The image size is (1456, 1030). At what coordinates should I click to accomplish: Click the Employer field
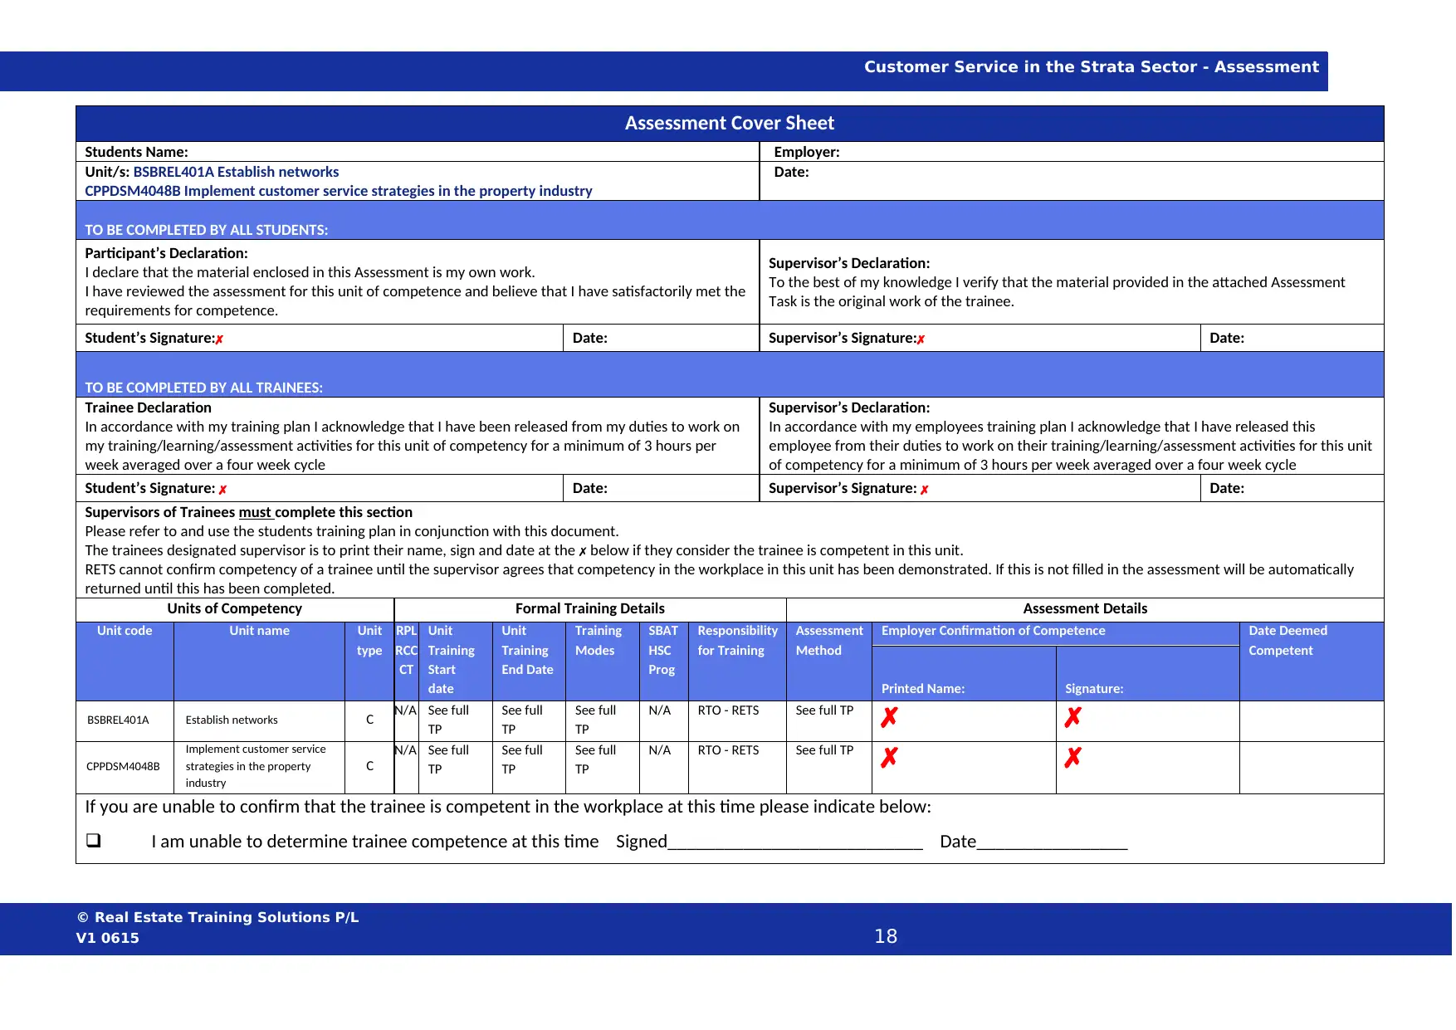(x=1072, y=152)
